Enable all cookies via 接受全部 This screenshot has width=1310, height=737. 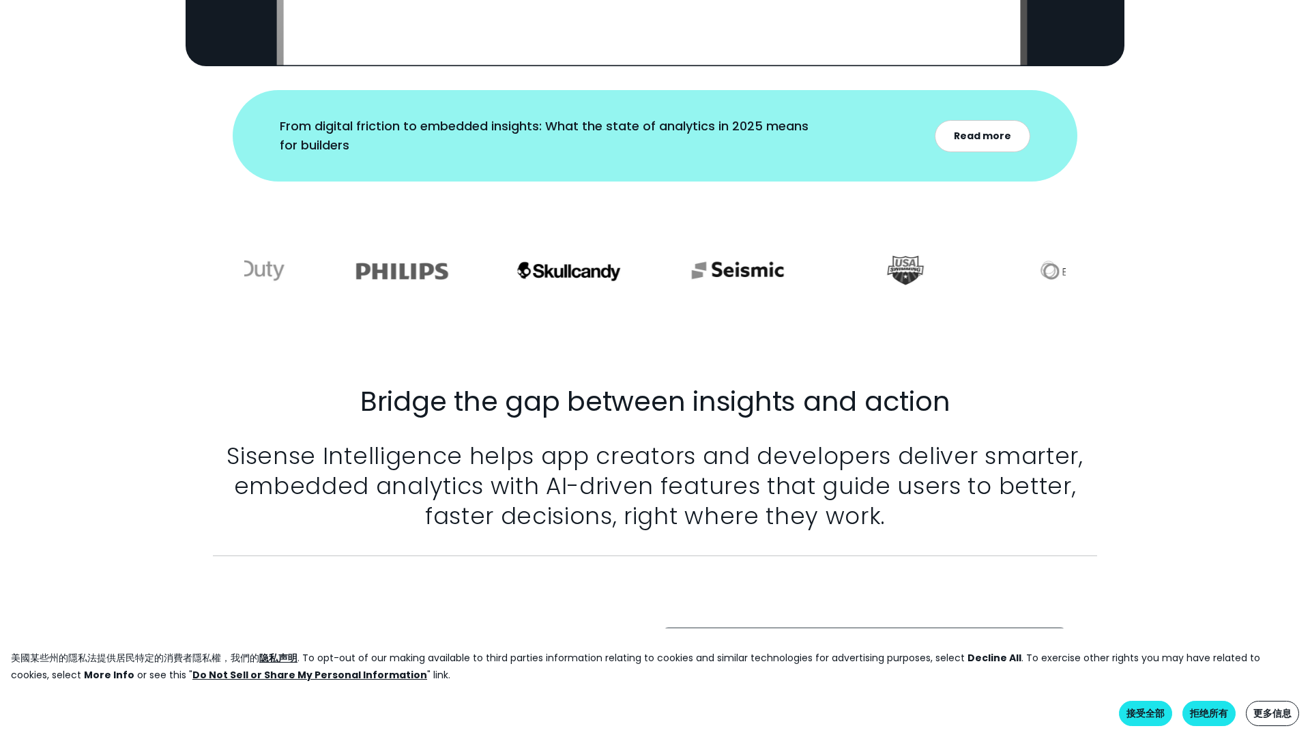click(1145, 712)
